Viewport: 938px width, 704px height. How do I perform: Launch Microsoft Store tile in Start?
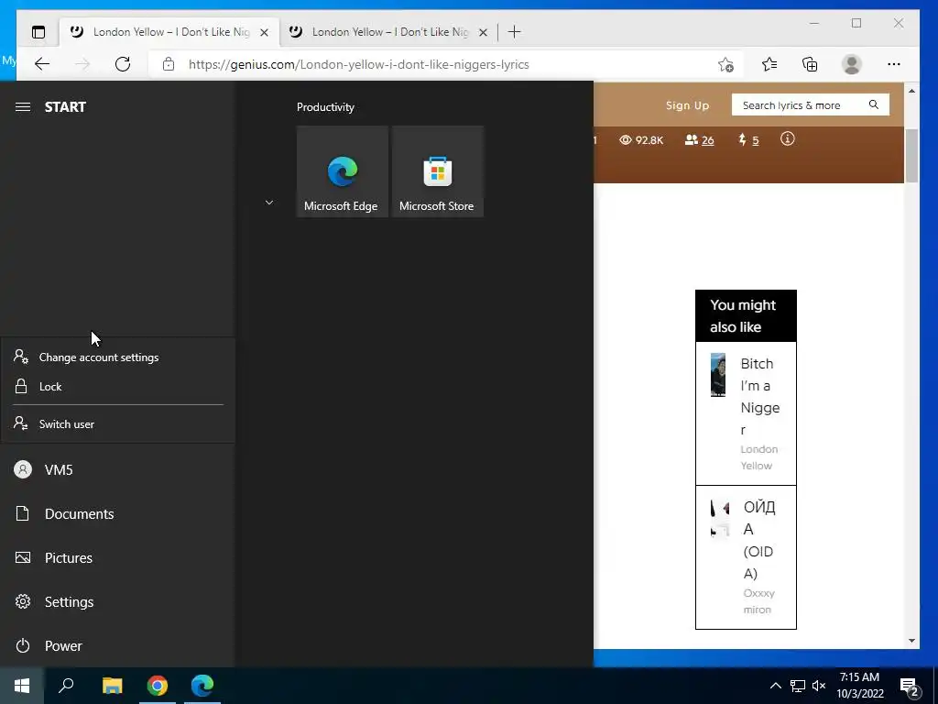(437, 171)
